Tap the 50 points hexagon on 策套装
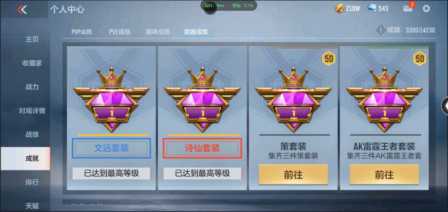448x212 pixels. 328,58
